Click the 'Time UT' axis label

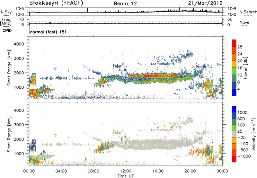click(x=126, y=176)
